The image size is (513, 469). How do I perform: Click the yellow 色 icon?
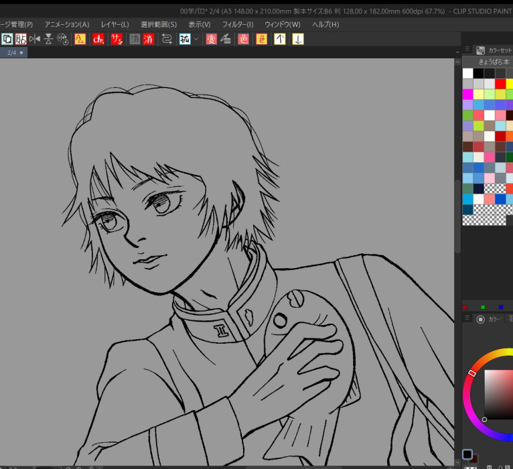pyautogui.click(x=262, y=40)
